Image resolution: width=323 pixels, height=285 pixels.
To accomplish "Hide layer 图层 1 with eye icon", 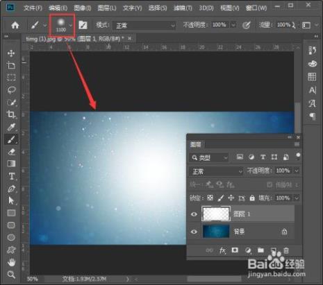I will (x=194, y=214).
